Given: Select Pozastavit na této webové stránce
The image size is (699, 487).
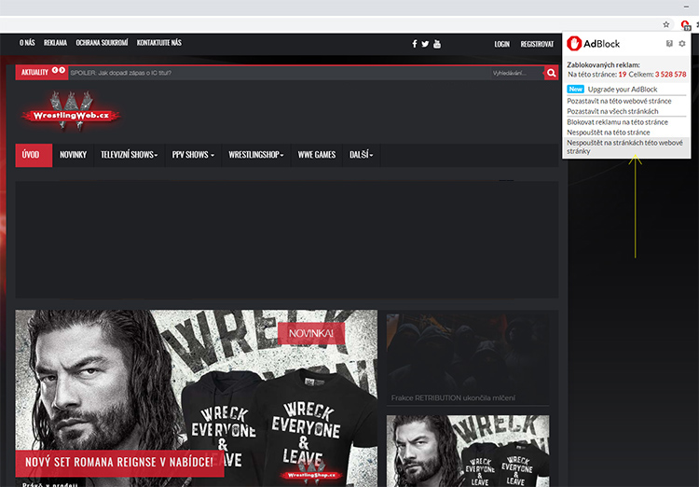Looking at the screenshot, I should tap(619, 101).
